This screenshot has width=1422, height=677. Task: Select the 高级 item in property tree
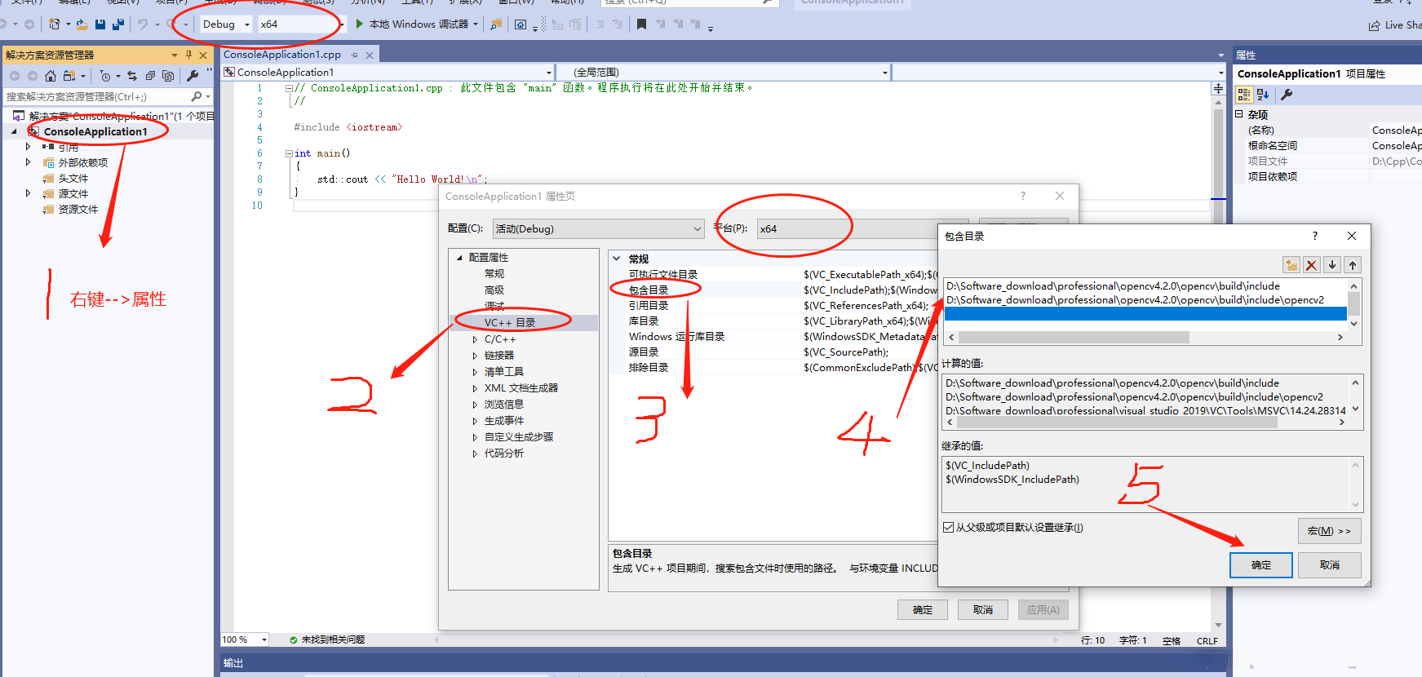494,290
